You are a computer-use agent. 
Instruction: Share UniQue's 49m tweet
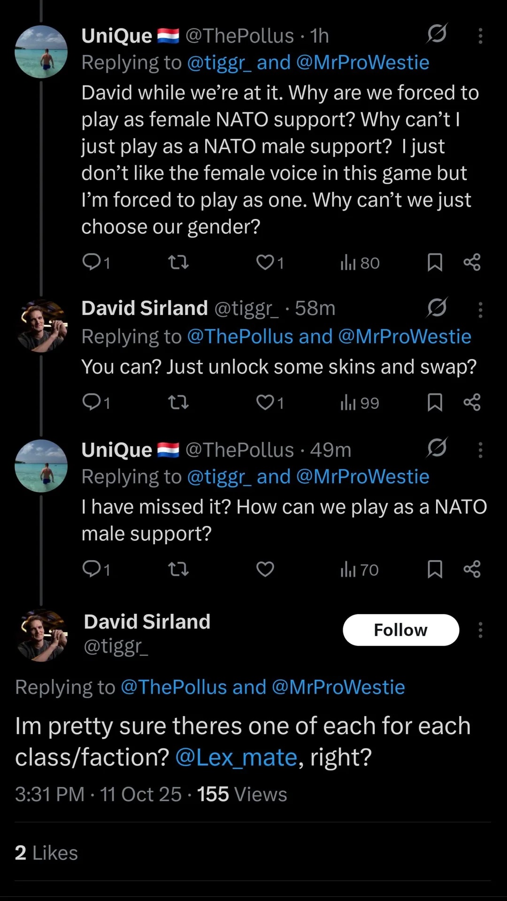click(472, 569)
